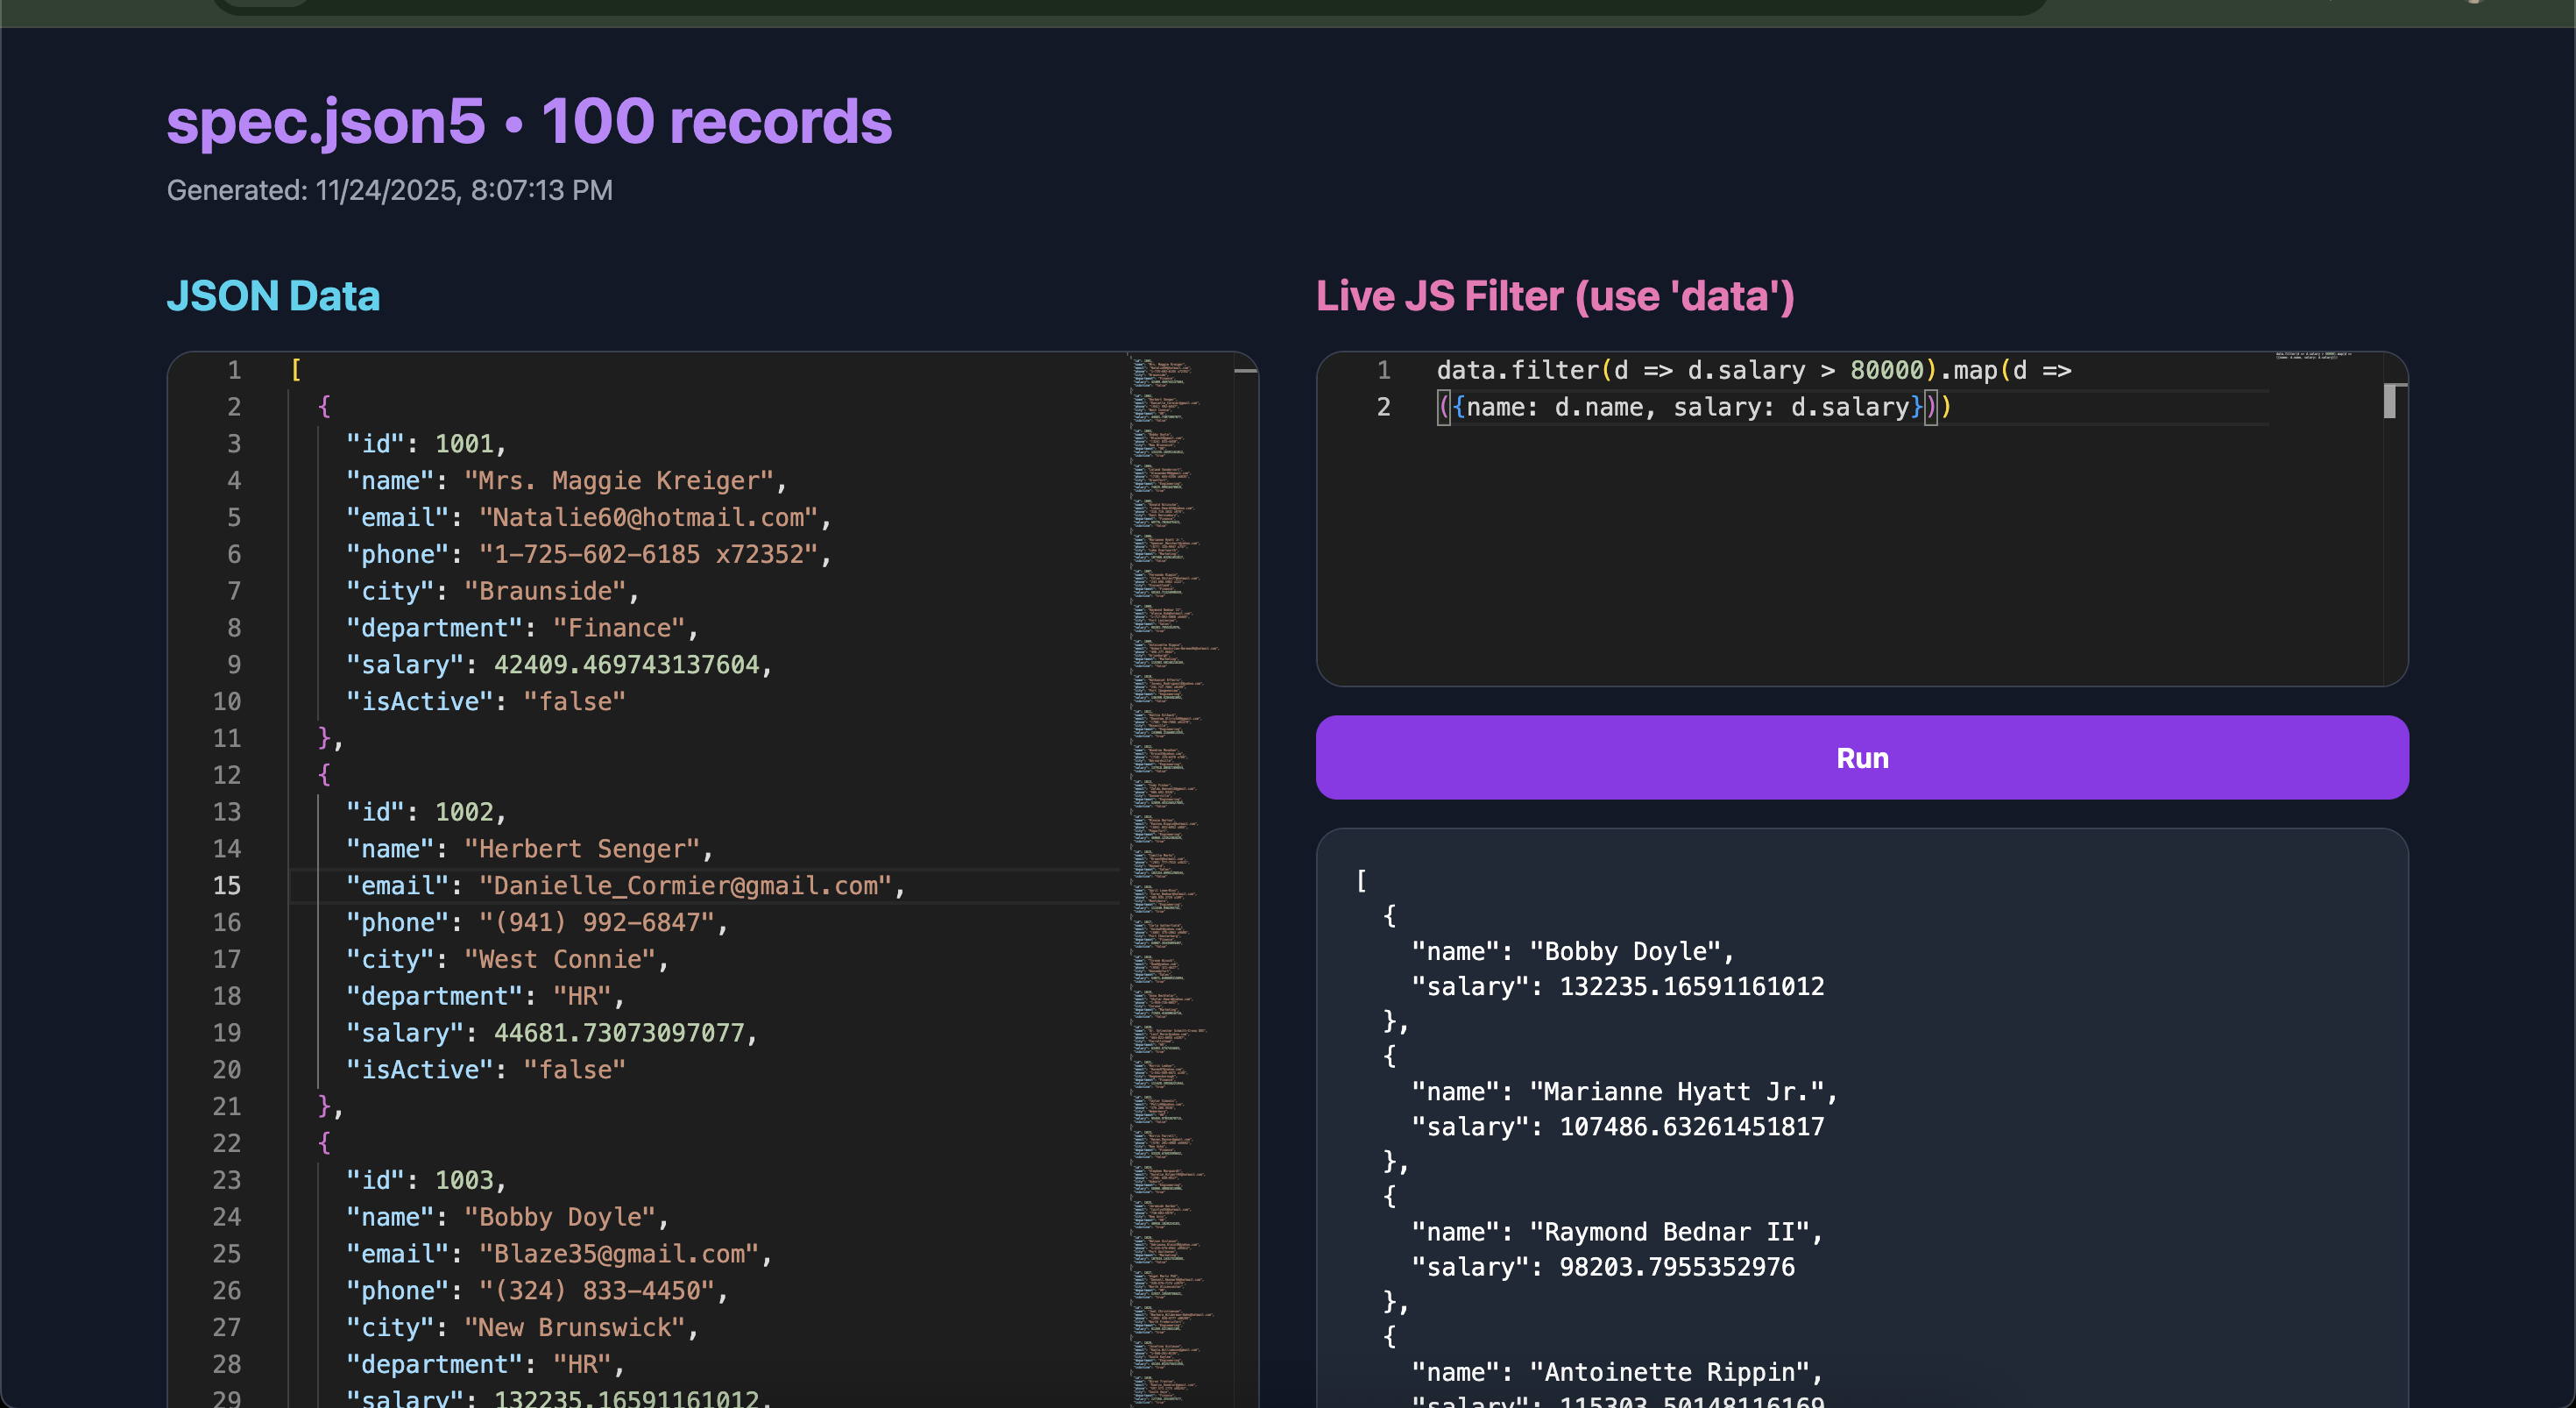
Task: Click the Generated timestamp text
Action: (389, 190)
